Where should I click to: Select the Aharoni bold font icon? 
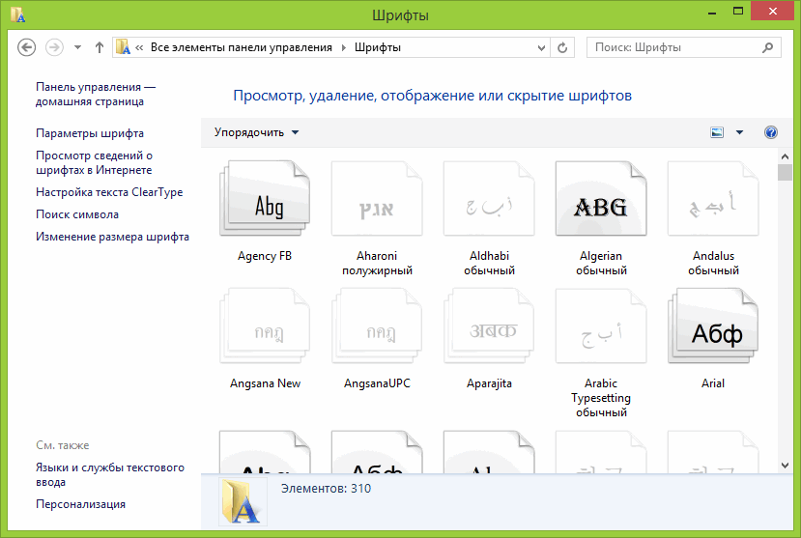tap(376, 202)
